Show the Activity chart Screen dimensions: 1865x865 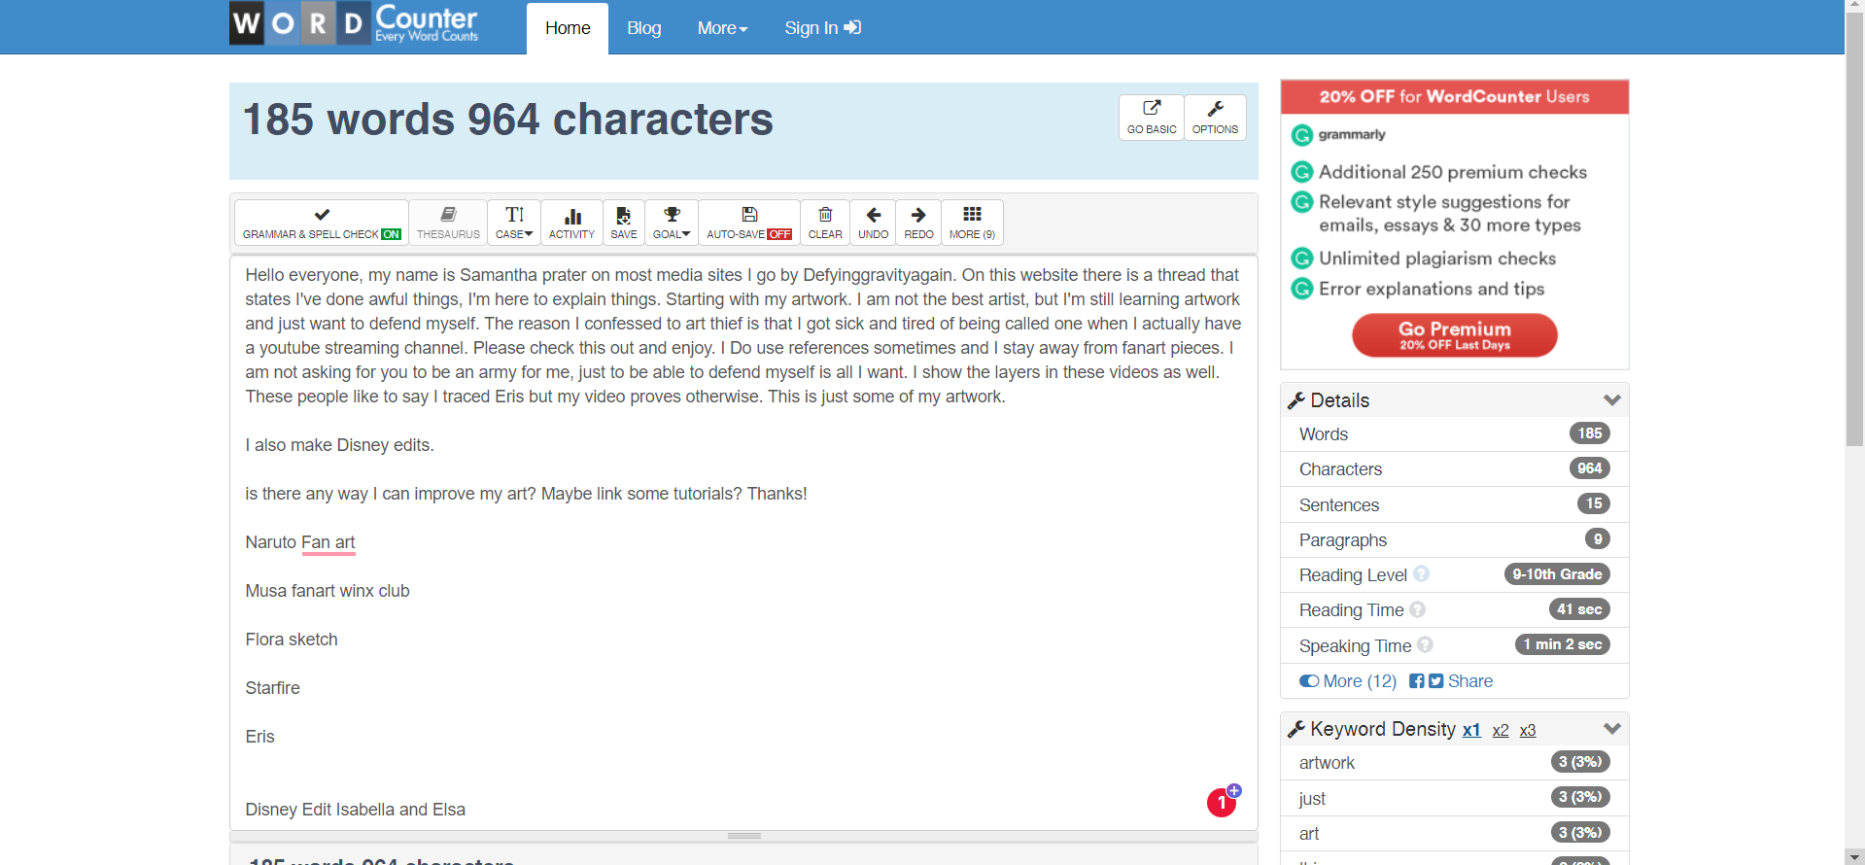click(x=571, y=223)
